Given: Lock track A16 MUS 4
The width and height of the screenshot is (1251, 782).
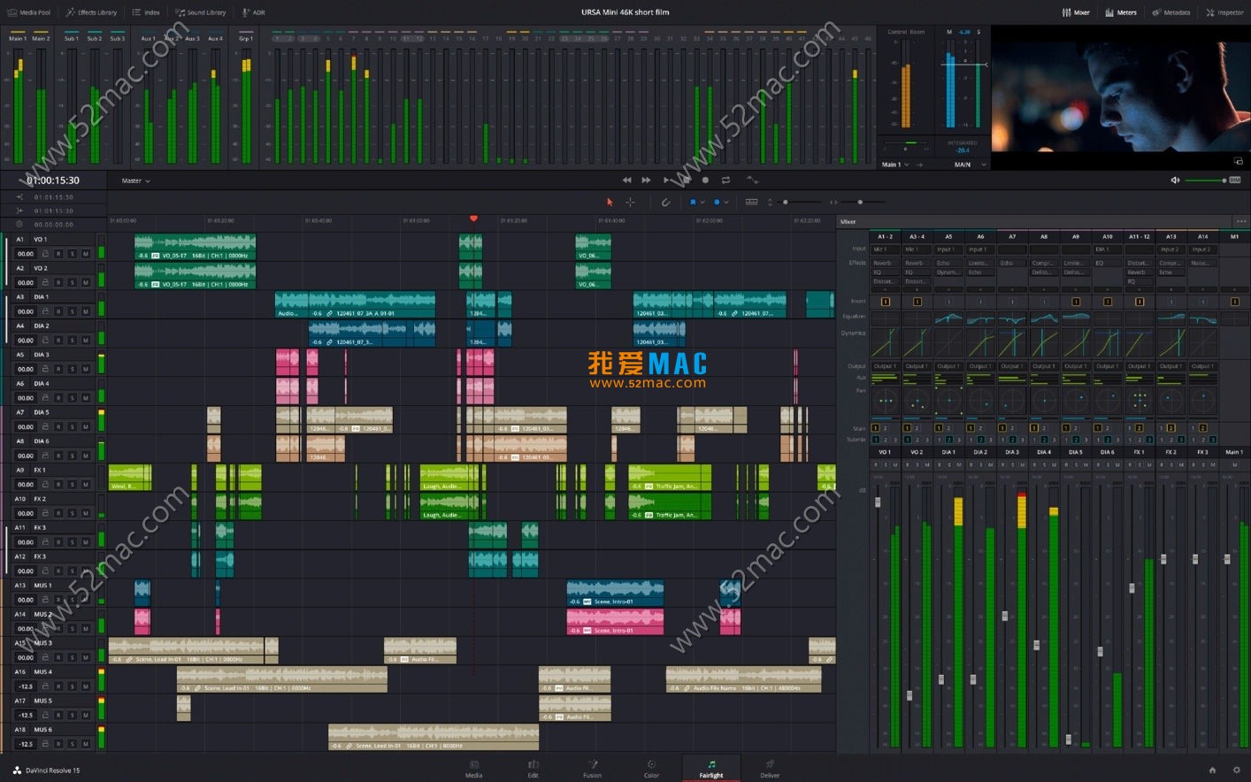Looking at the screenshot, I should (x=45, y=686).
